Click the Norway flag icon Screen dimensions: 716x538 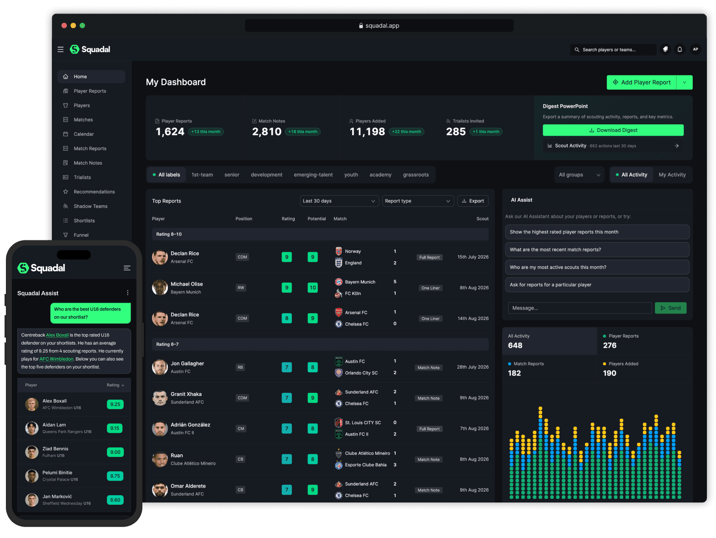pyautogui.click(x=338, y=251)
